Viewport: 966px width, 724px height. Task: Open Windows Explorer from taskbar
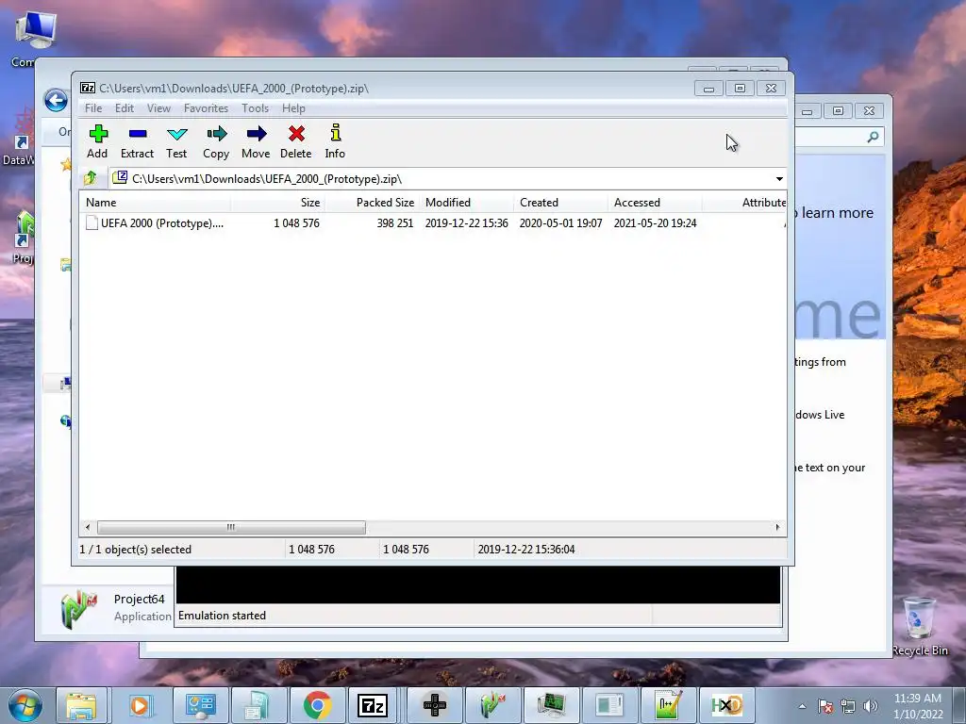coord(81,705)
